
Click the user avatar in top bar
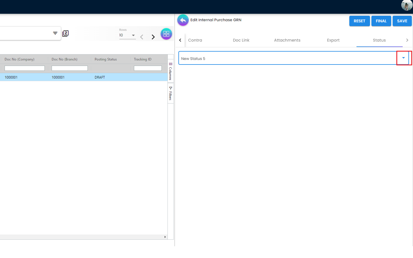[406, 5]
